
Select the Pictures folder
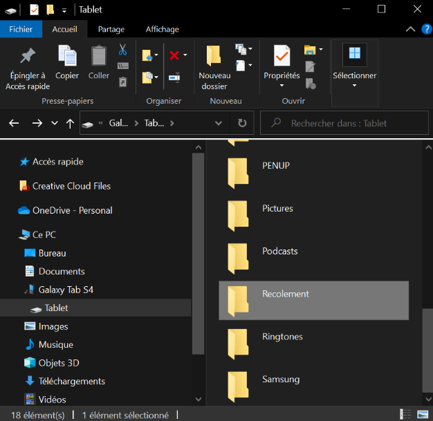(277, 209)
